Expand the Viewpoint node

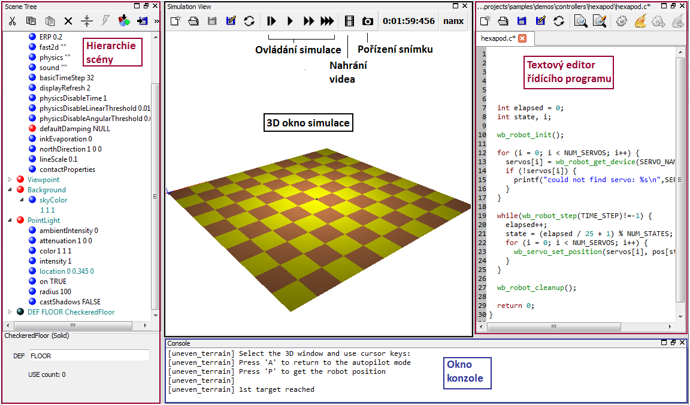[x=10, y=180]
